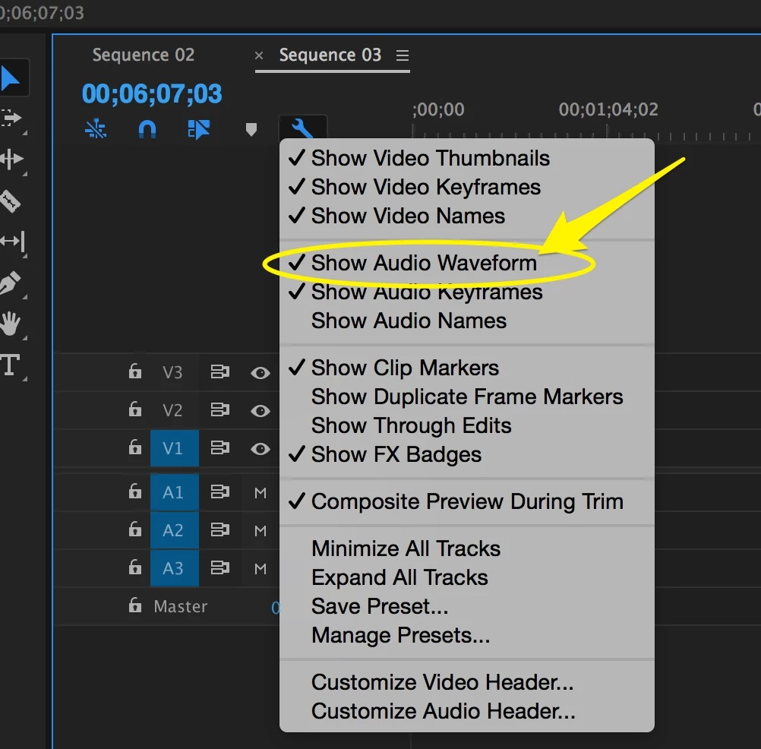
Task: Toggle sync lock on track A3
Action: [219, 567]
